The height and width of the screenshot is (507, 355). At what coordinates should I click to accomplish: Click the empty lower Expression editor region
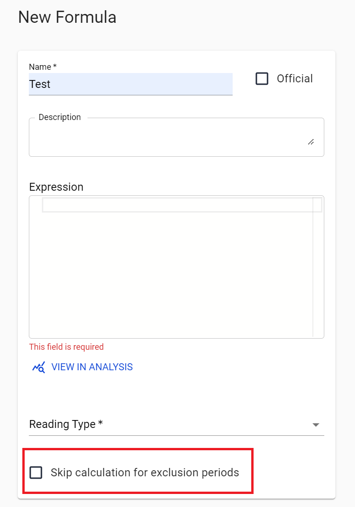[x=172, y=302]
